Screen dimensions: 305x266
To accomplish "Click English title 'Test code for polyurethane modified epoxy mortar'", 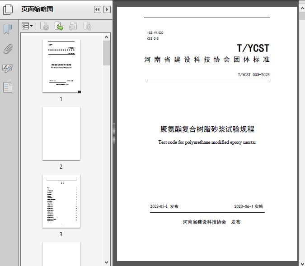I will (x=207, y=142).
